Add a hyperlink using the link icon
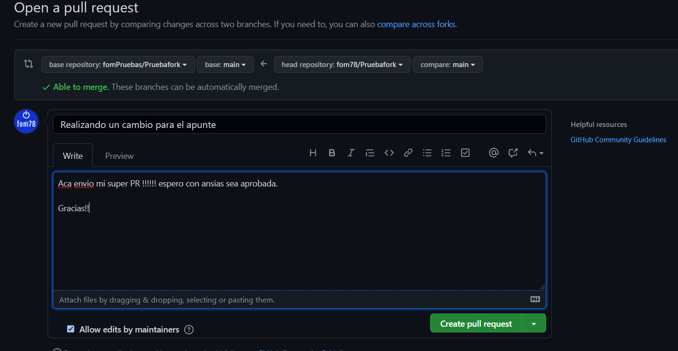 click(x=408, y=153)
